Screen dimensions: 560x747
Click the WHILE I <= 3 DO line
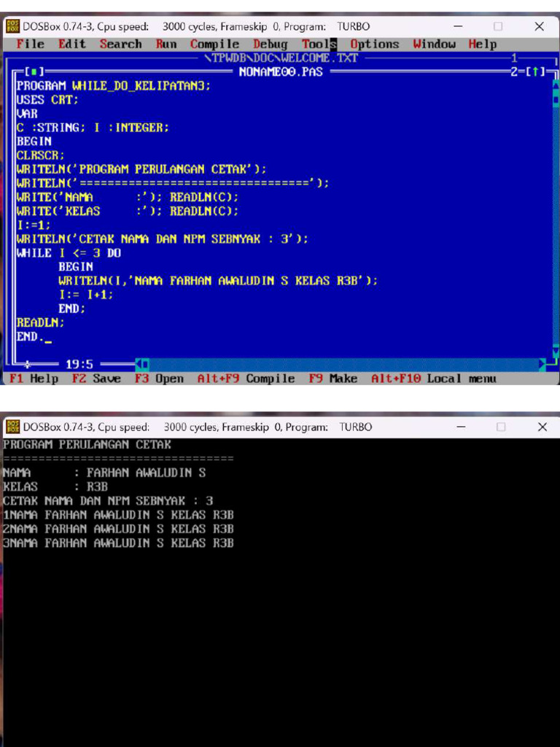coord(69,253)
